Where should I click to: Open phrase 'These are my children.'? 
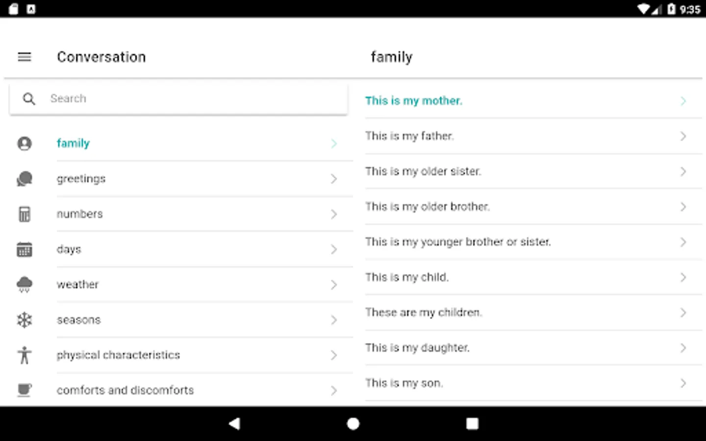(424, 313)
